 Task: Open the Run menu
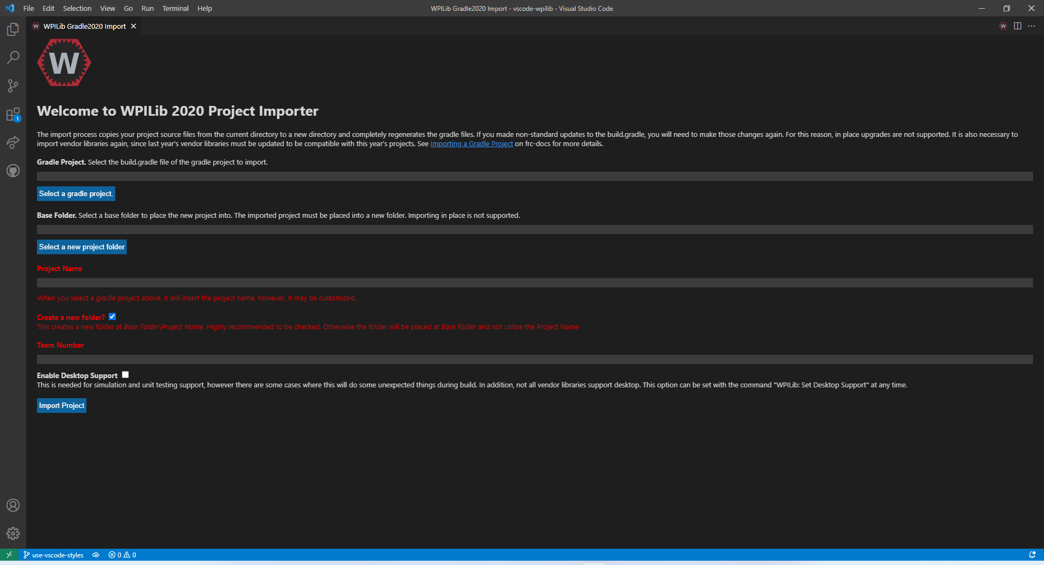(x=147, y=8)
